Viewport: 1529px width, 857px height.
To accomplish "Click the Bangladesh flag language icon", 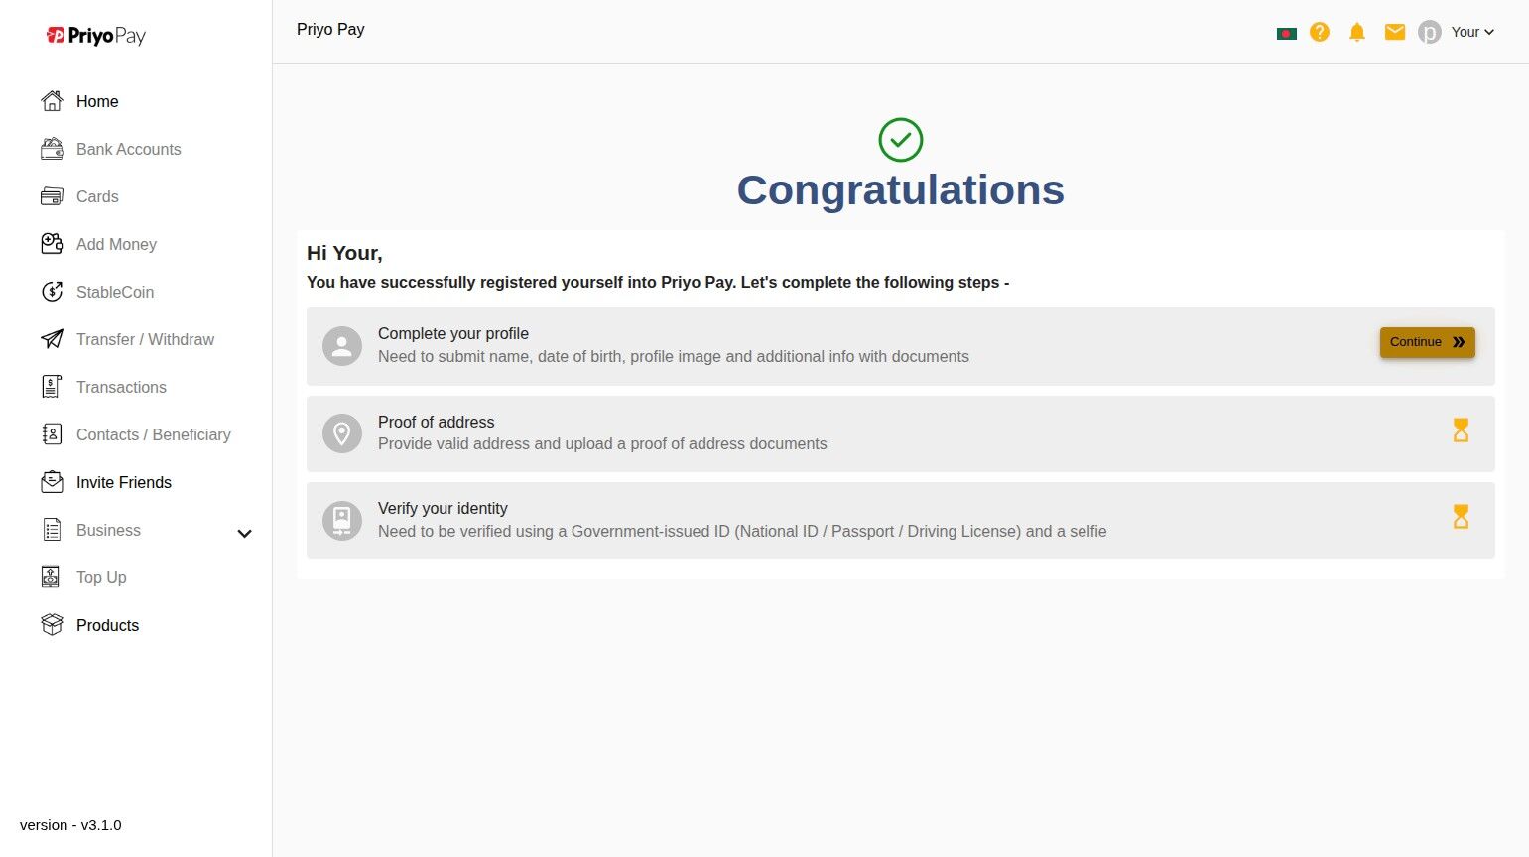I will [x=1286, y=33].
